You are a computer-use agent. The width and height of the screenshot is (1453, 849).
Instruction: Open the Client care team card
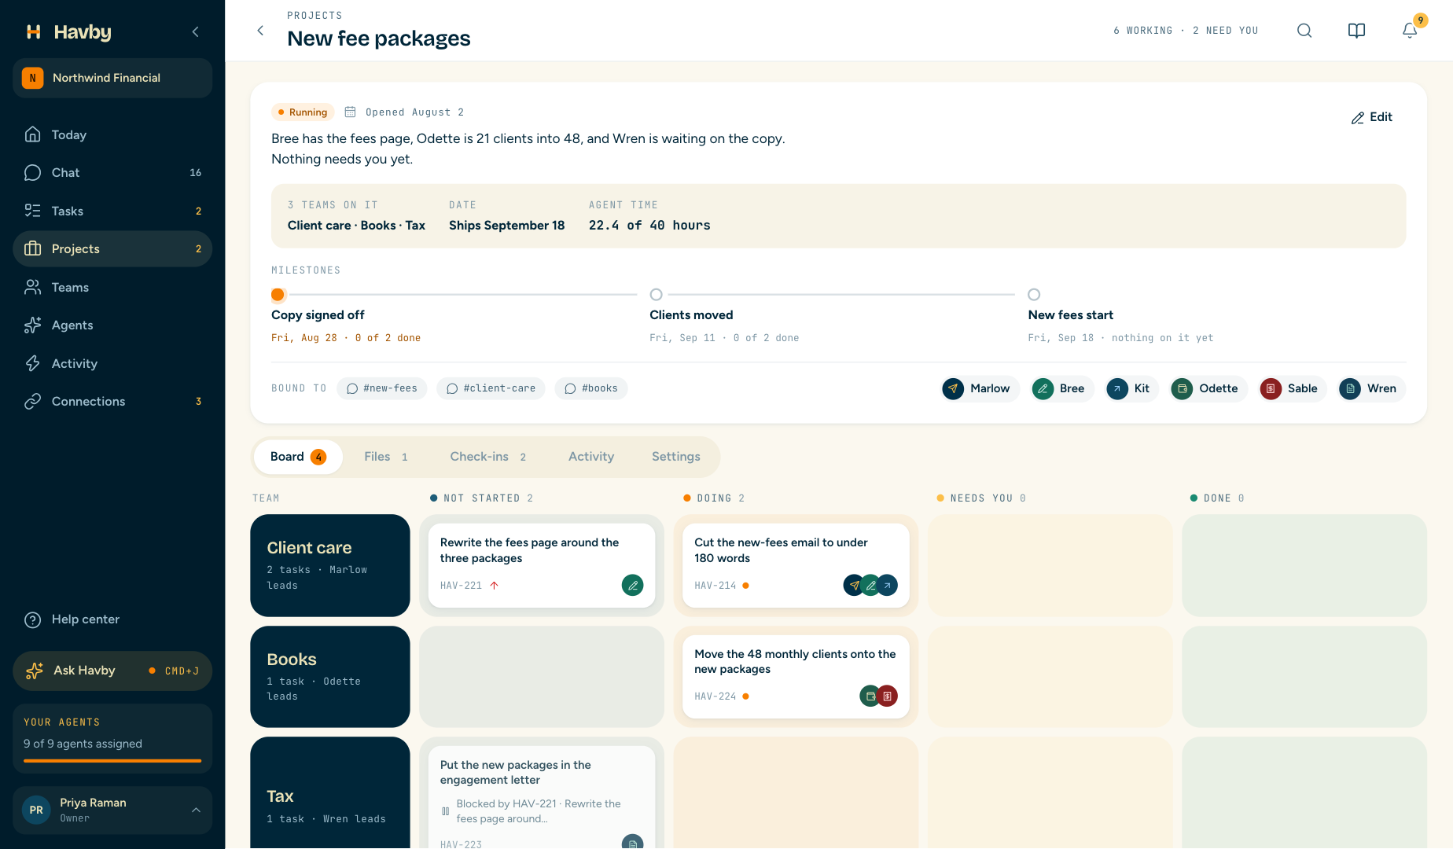330,565
